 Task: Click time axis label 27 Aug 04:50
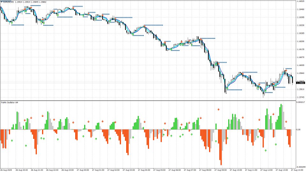[x=144, y=170]
